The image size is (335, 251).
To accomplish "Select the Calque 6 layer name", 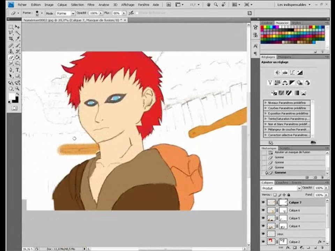I will 295,210.
